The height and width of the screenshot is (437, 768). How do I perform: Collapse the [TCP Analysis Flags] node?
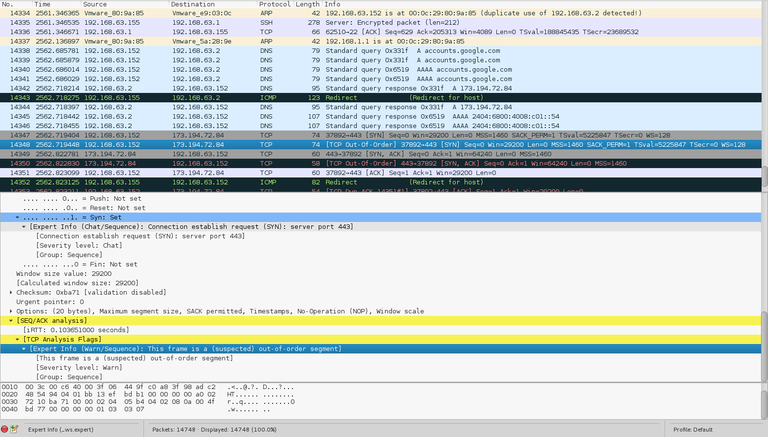(x=17, y=340)
